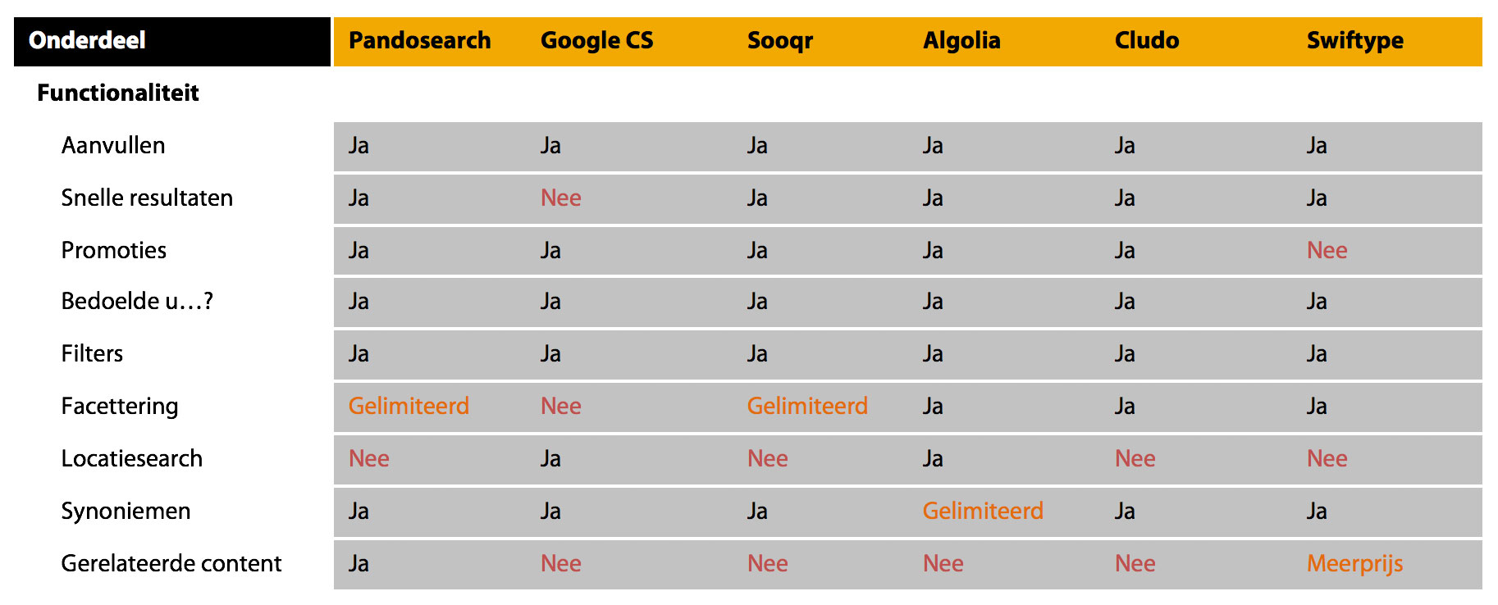Click the Bedoelde u…? row label

(x=137, y=302)
